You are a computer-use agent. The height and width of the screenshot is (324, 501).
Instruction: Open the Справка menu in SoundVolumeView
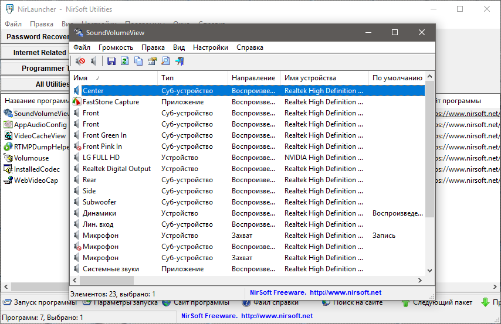click(250, 47)
